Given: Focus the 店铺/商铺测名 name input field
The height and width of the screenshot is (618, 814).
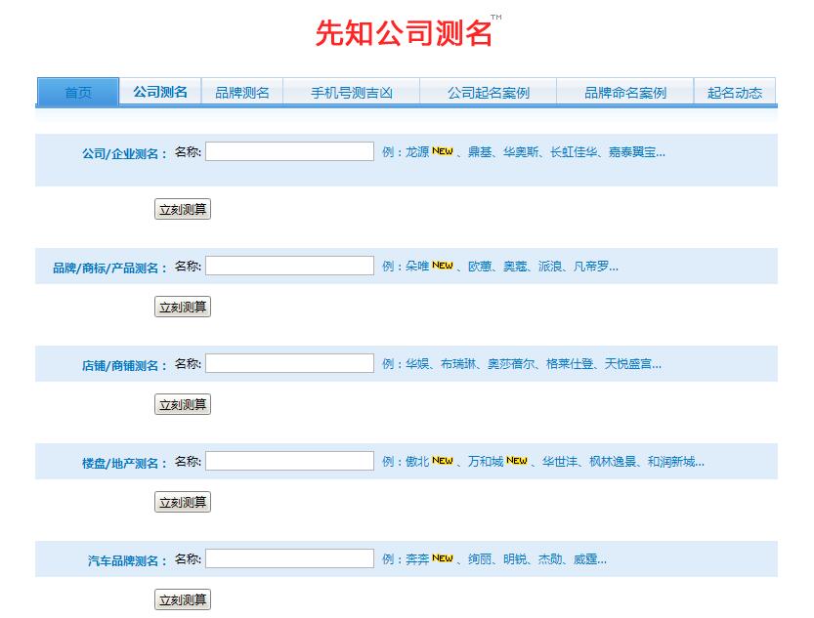Looking at the screenshot, I should pyautogui.click(x=289, y=363).
